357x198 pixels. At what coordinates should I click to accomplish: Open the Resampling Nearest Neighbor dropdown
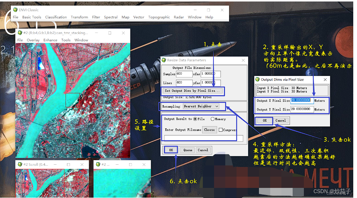[x=201, y=106]
